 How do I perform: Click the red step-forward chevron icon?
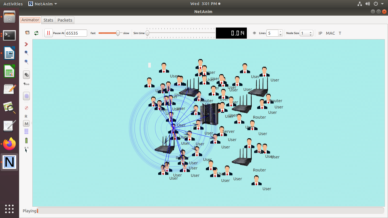[26, 44]
